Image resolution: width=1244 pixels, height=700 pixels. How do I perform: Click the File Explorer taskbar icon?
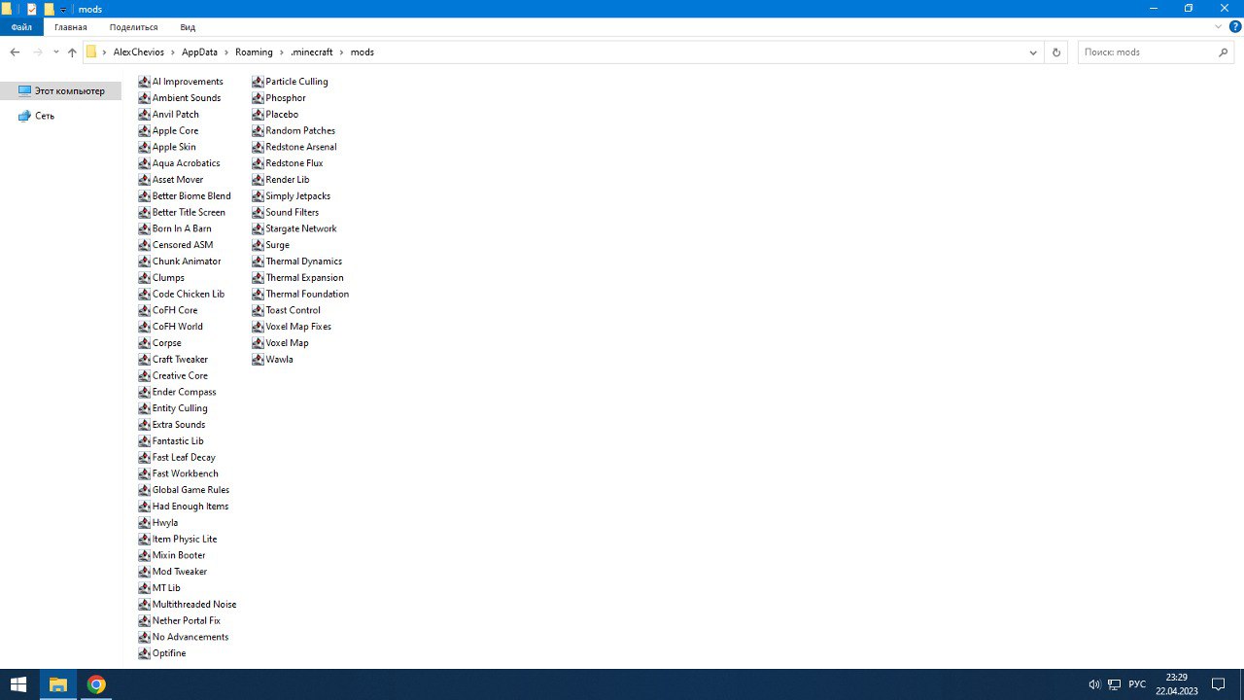(x=57, y=684)
